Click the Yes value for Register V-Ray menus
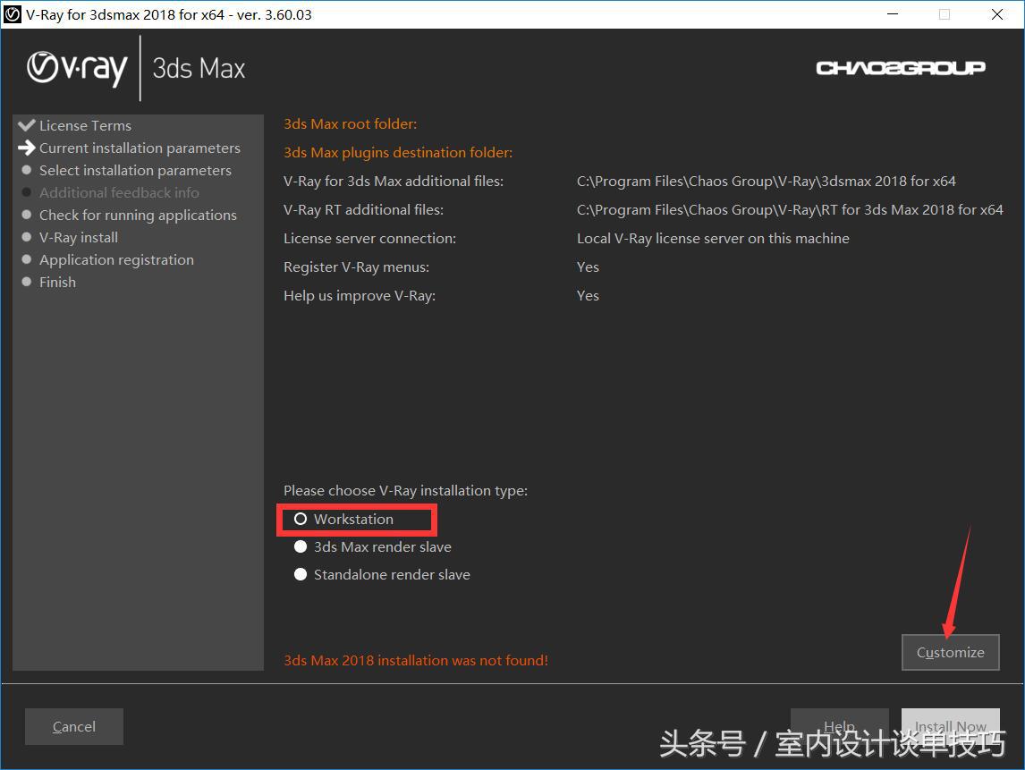 point(588,267)
